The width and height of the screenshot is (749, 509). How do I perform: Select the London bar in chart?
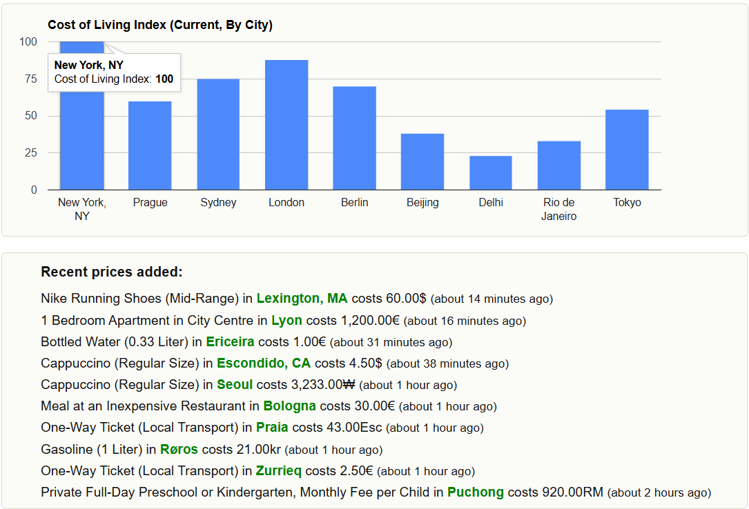coord(286,125)
